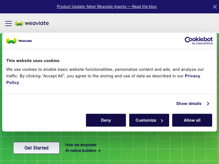219x164 pixels.
Task: Close the product update banner
Action: pyautogui.click(x=215, y=7)
